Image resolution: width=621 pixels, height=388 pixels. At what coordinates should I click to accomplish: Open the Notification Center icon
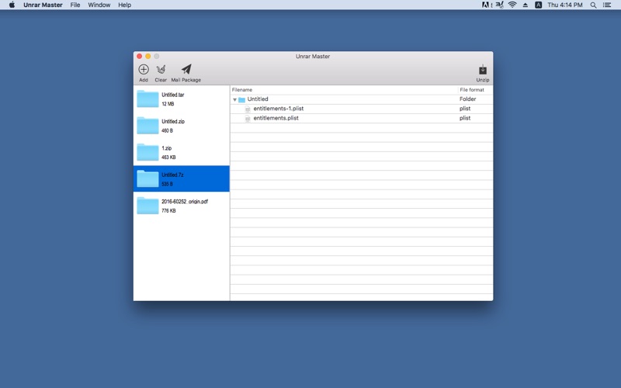(607, 5)
